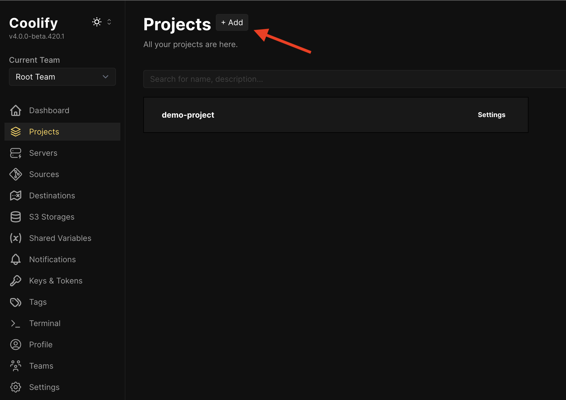
Task: Click the Teams people icon
Action: (x=16, y=366)
